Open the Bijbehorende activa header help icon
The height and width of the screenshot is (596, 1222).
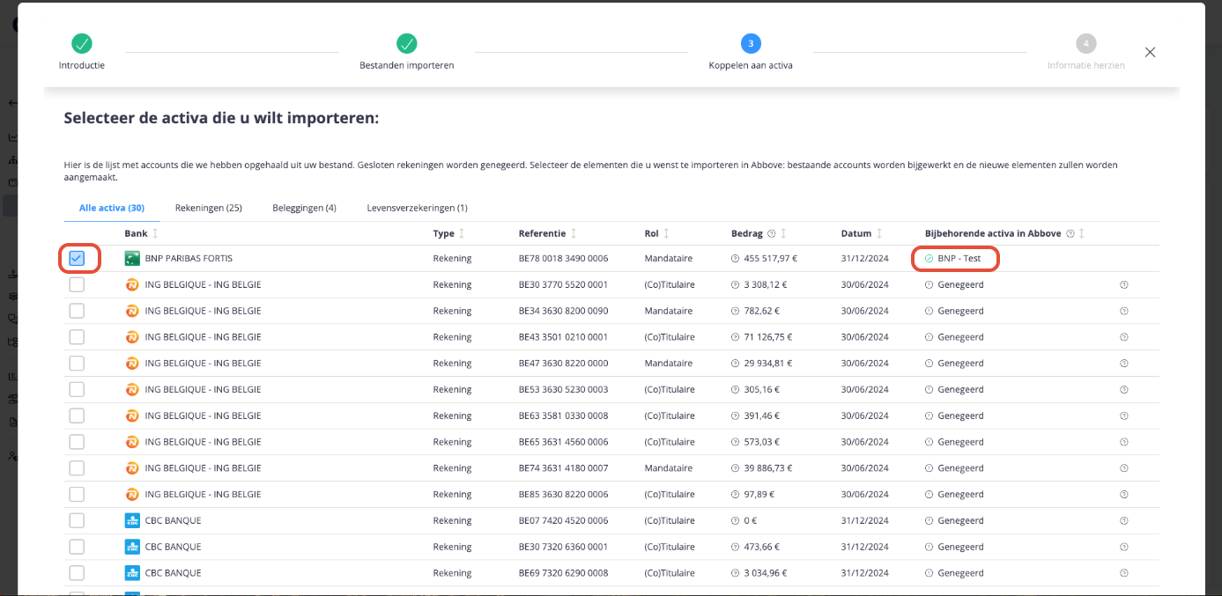1070,233
